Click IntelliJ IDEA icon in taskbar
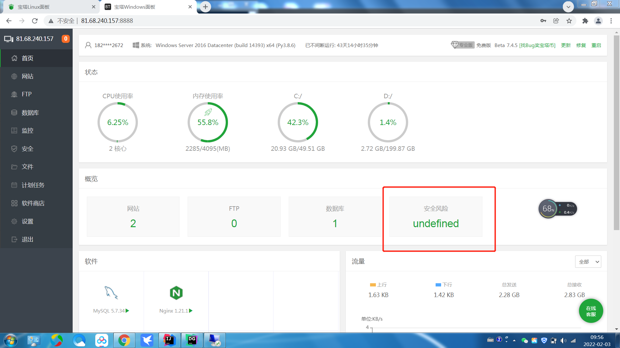 pos(169,340)
